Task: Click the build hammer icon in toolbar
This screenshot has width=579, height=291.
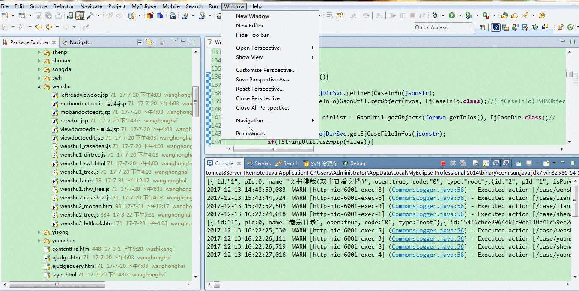Action: coord(90,15)
